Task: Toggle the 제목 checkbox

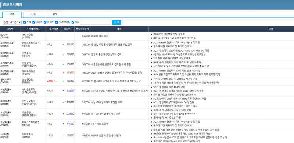Action: point(73,22)
